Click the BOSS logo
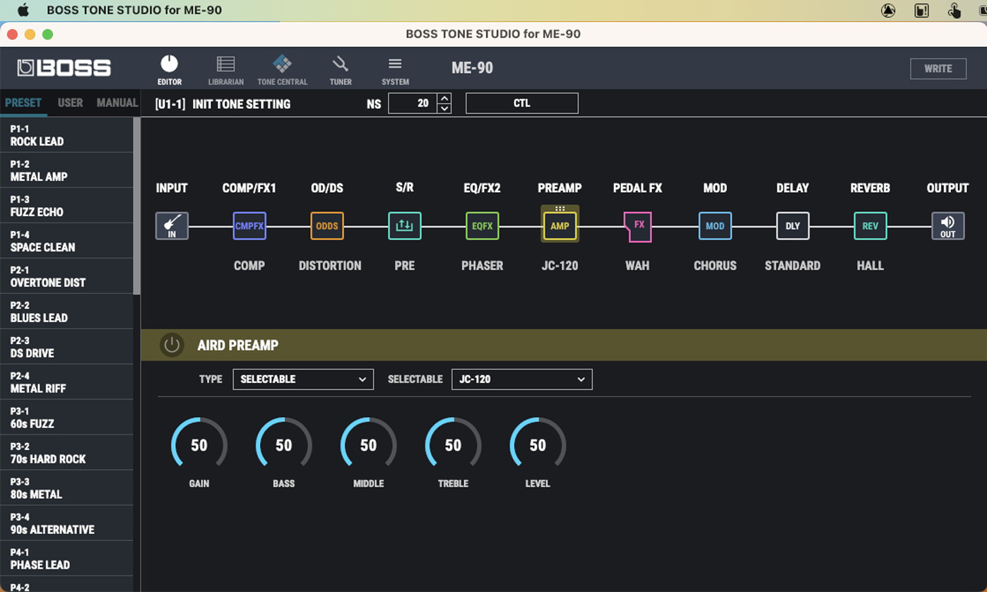This screenshot has width=987, height=592. tap(64, 68)
